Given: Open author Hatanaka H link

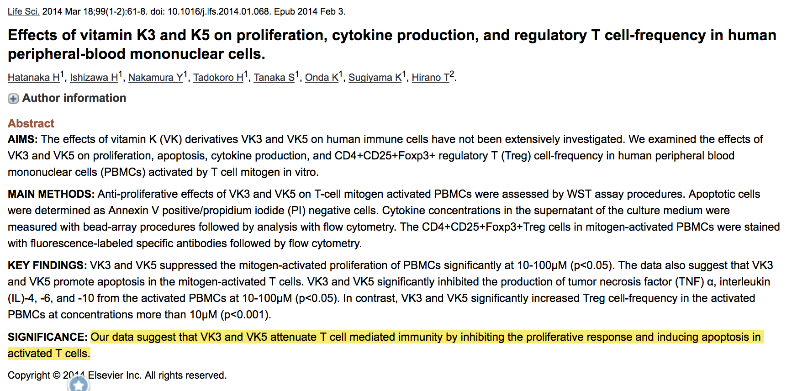Looking at the screenshot, I should click(x=33, y=78).
